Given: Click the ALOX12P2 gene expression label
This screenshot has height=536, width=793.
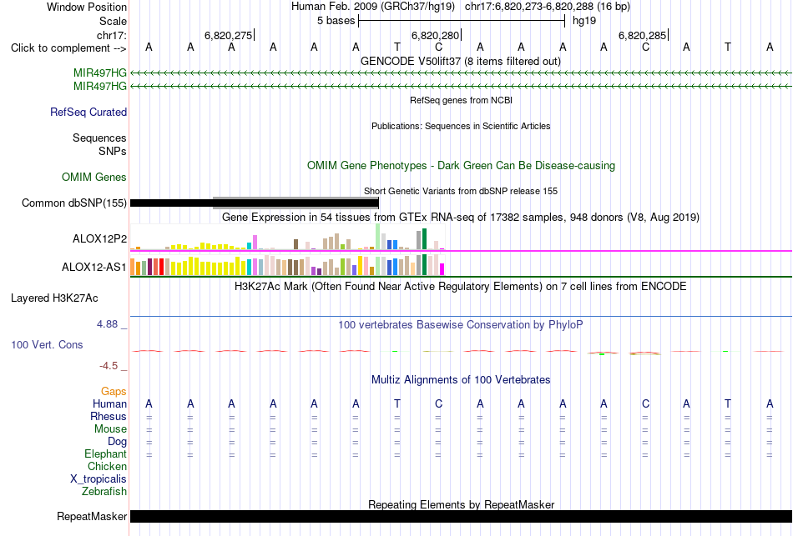Looking at the screenshot, I should click(x=99, y=239).
